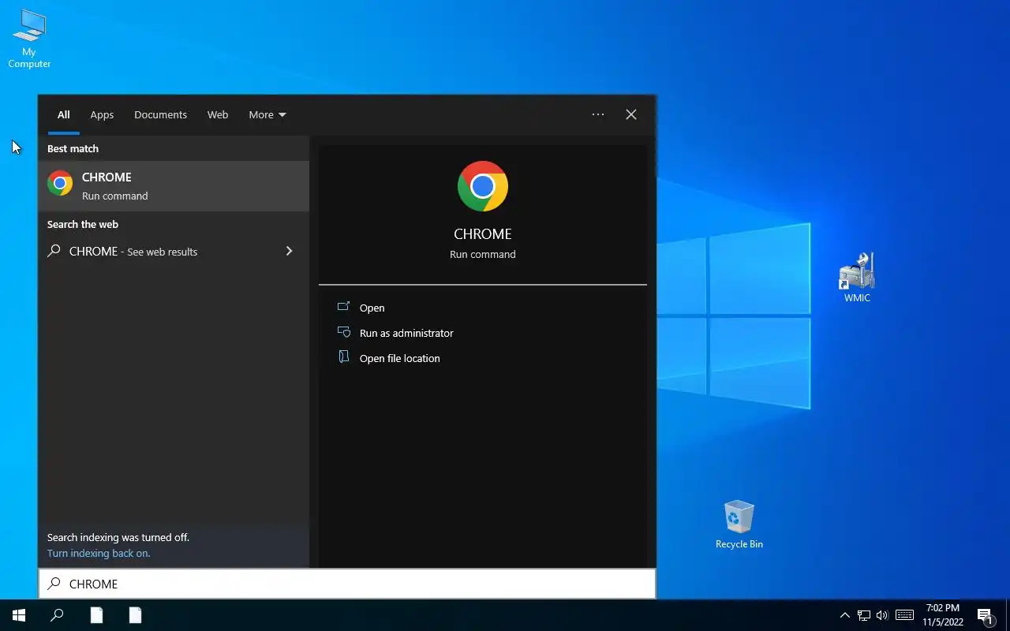The height and width of the screenshot is (631, 1010).
Task: Click the taskbar search magnifier icon
Action: 57,615
